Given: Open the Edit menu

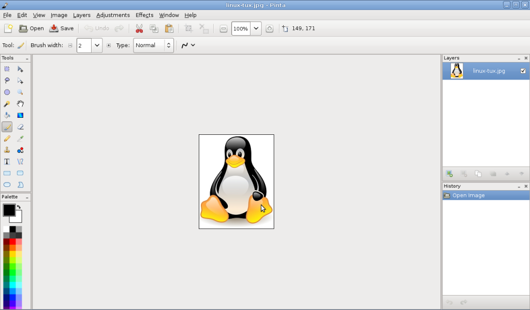Looking at the screenshot, I should click(x=22, y=15).
